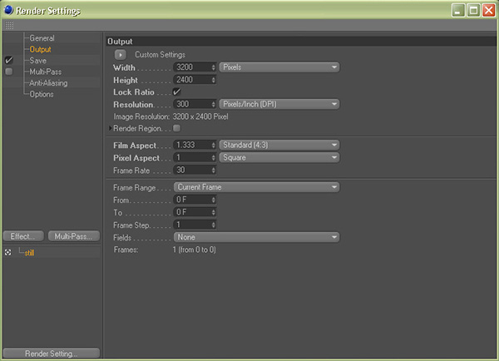Viewport: 499px width, 361px height.
Task: Select the Anti-Aliasing settings category
Action: point(48,83)
